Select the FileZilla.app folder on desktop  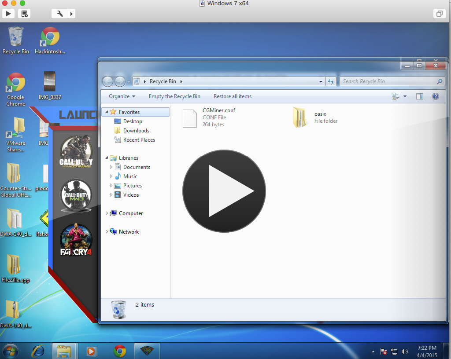(x=15, y=268)
